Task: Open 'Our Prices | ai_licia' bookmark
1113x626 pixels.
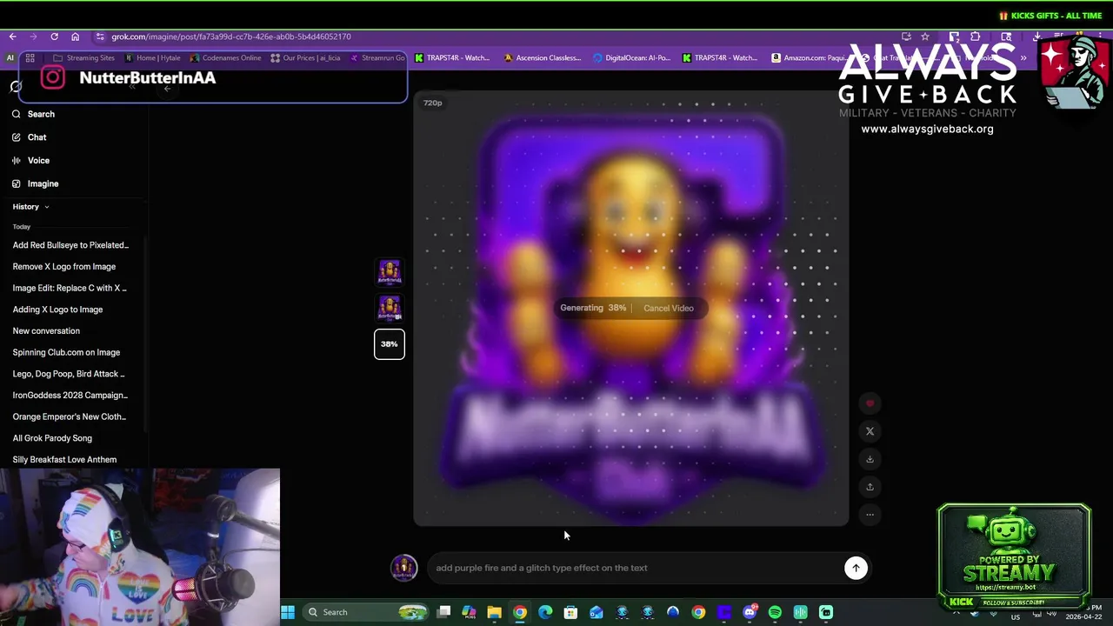Action: click(305, 58)
